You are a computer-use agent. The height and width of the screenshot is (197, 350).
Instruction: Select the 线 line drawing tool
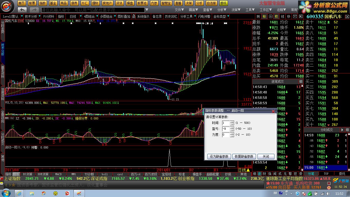click(x=283, y=16)
